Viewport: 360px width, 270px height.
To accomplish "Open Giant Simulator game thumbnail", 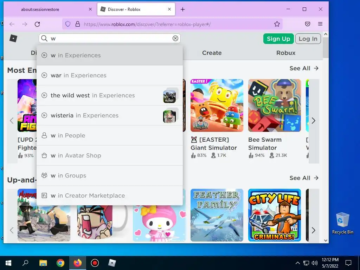I will [x=217, y=105].
